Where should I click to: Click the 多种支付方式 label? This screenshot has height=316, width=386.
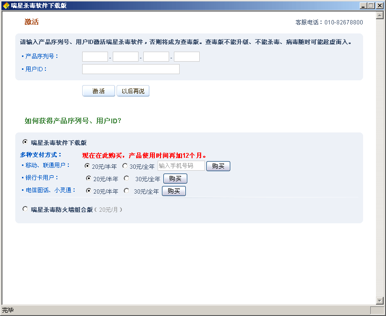41,155
